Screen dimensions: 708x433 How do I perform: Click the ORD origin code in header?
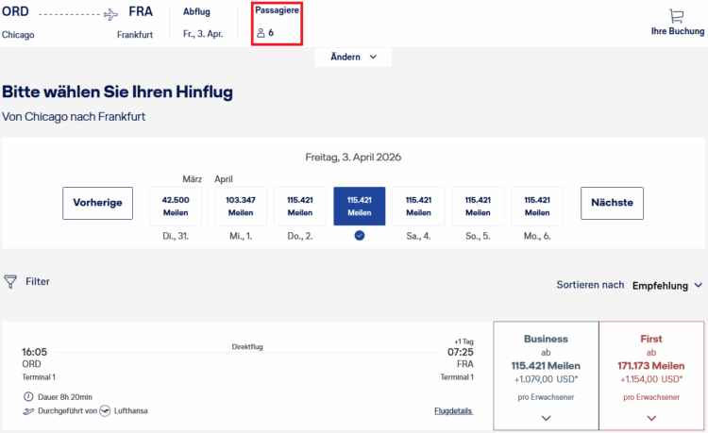[15, 11]
